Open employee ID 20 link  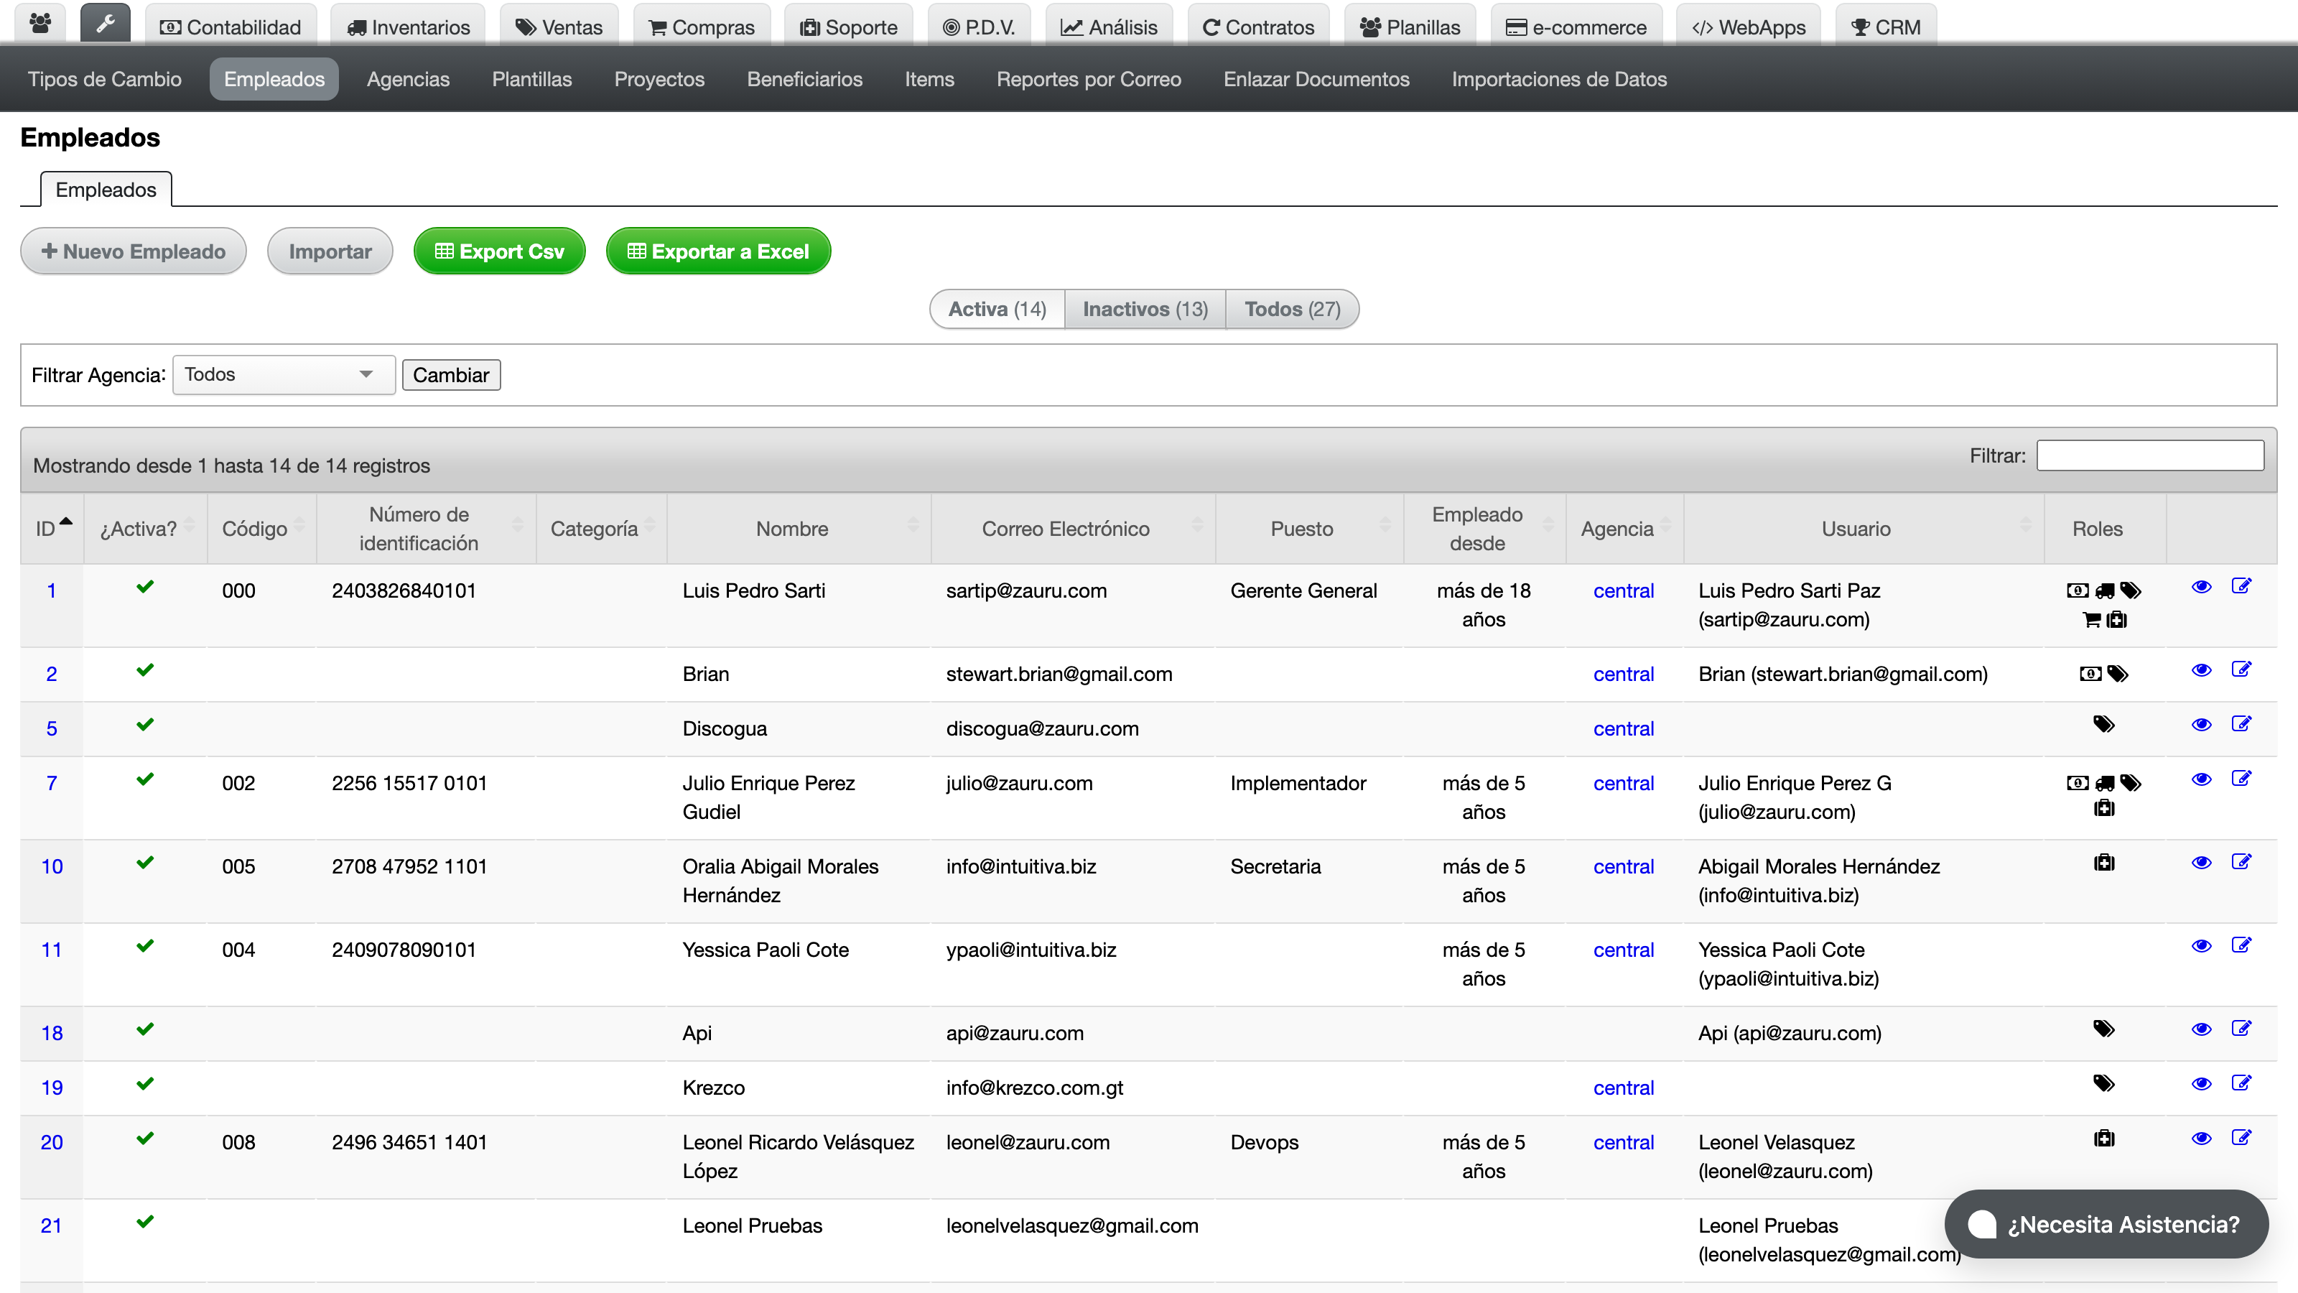[52, 1142]
